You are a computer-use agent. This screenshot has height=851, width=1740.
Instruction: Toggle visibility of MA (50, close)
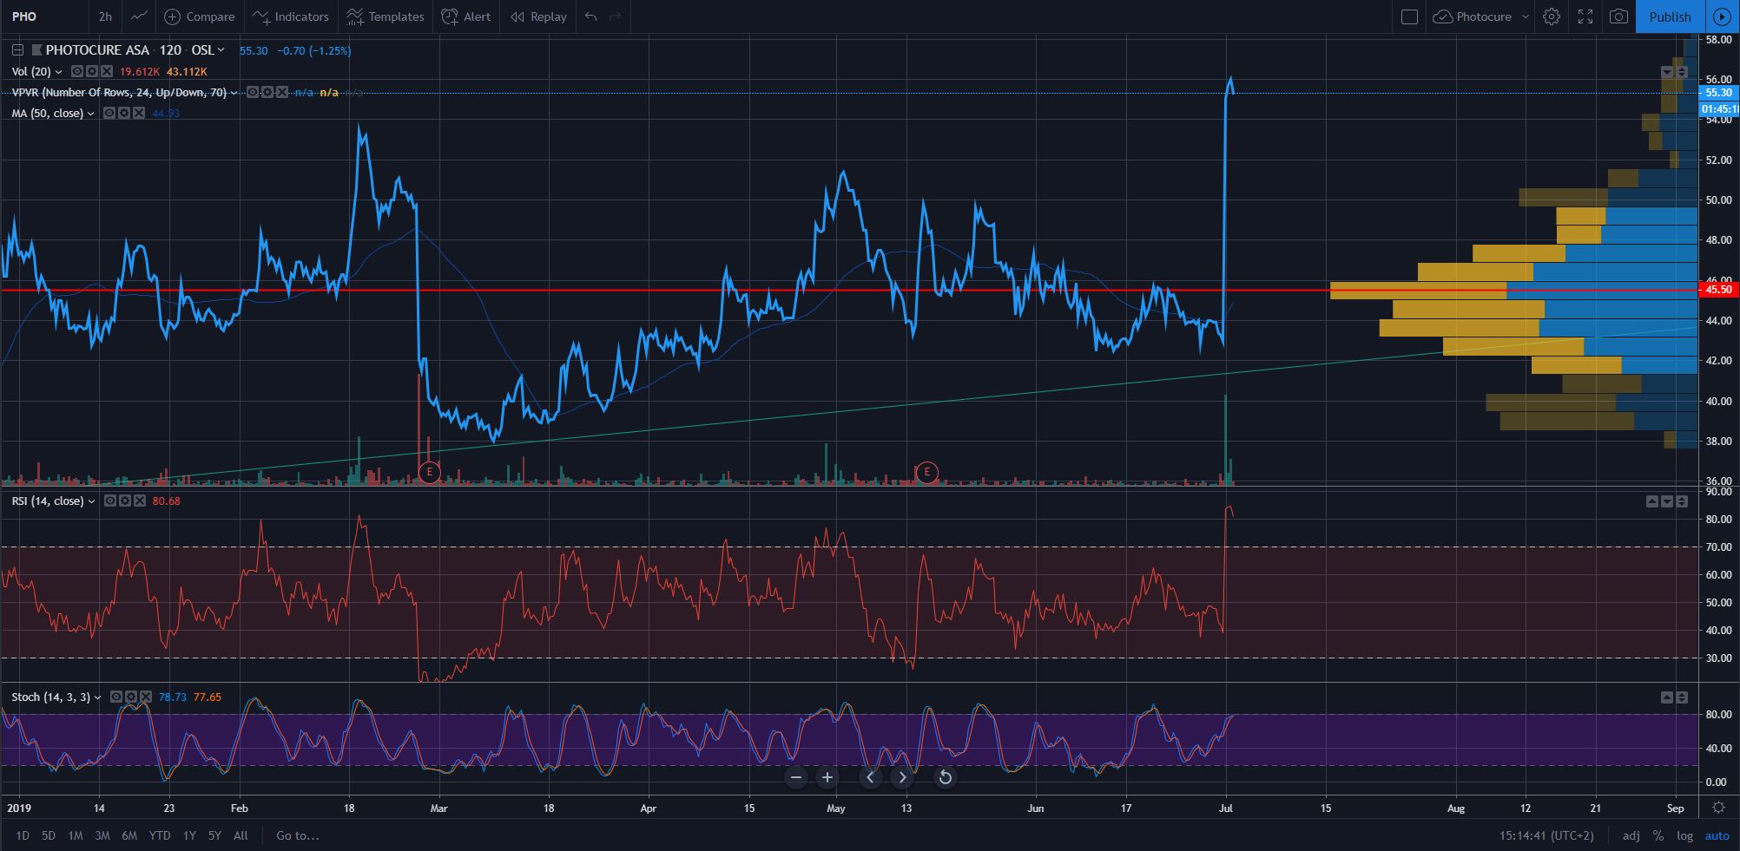pyautogui.click(x=109, y=113)
